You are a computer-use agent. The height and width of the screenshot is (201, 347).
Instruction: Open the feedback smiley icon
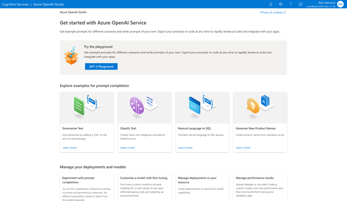click(300, 4)
